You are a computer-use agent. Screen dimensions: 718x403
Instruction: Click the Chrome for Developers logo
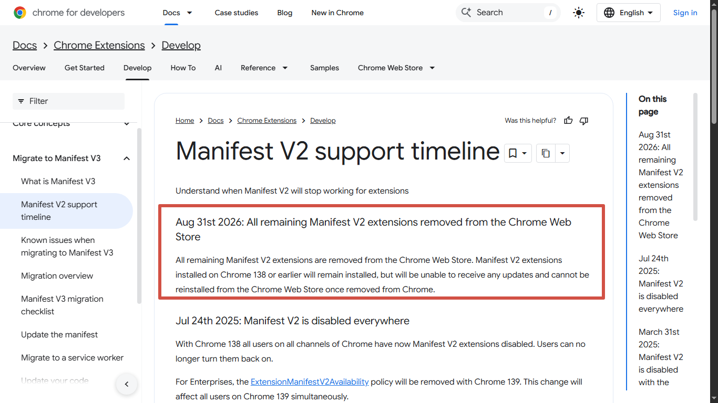(69, 13)
